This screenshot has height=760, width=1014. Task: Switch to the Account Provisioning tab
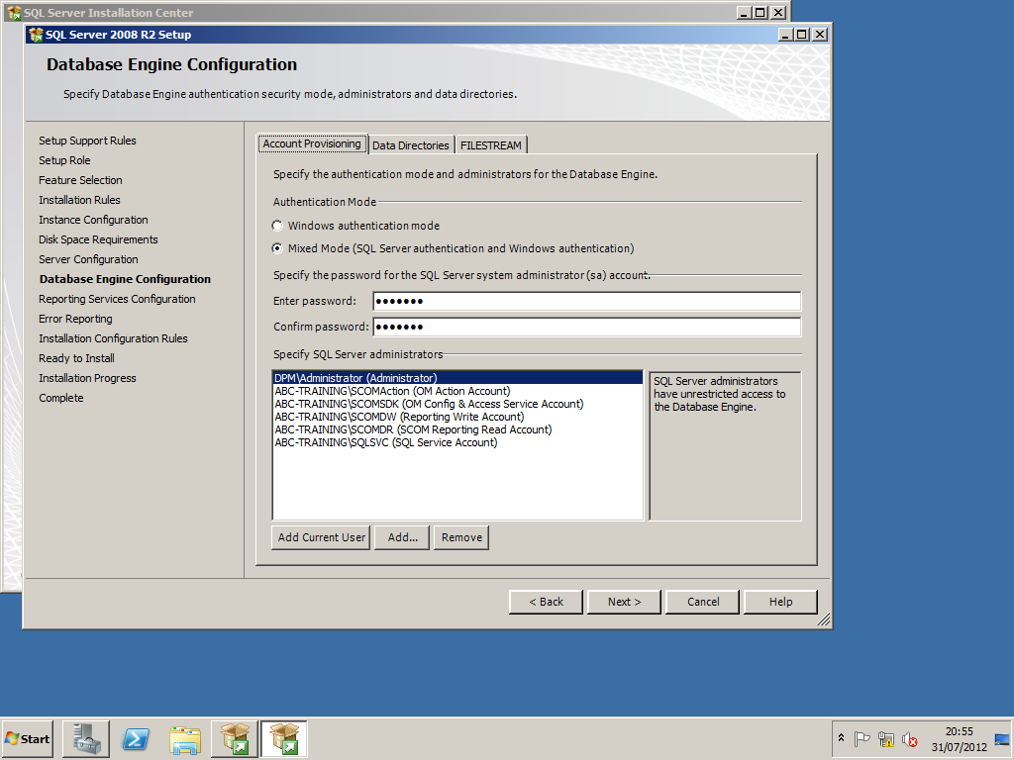[x=312, y=143]
